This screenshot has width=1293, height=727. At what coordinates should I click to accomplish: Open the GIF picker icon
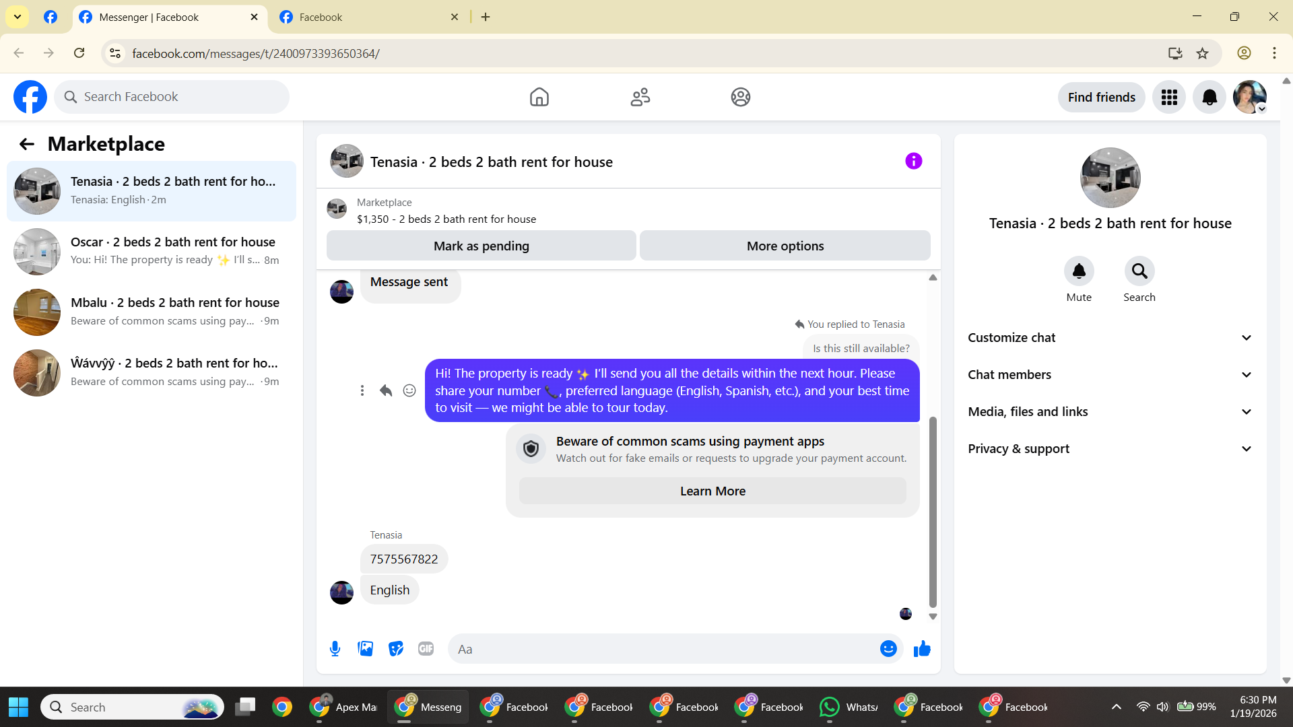(426, 649)
